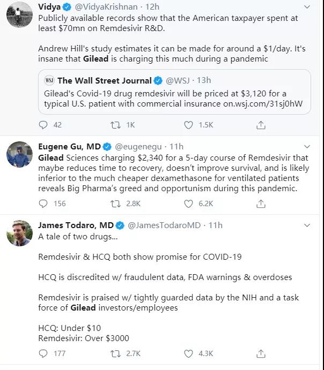The height and width of the screenshot is (370, 324).
Task: Open the chevron menu on Vidya's tweet
Action: tap(307, 7)
